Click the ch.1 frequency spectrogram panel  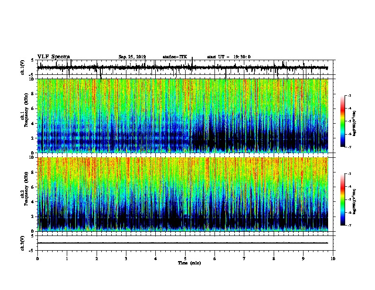tap(183, 116)
